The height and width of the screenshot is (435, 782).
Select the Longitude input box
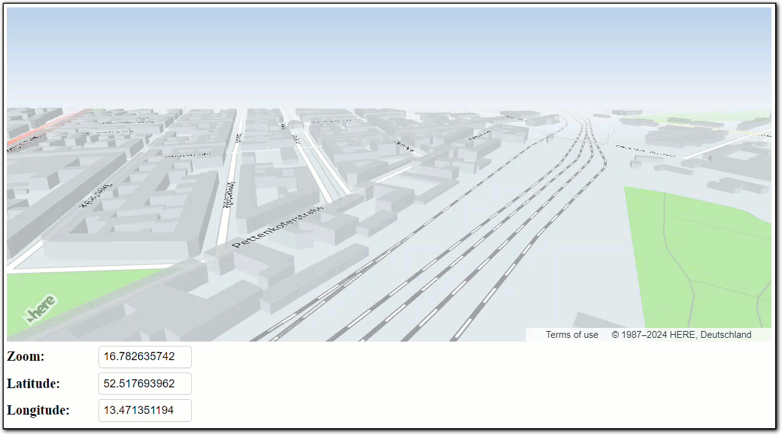tap(145, 410)
